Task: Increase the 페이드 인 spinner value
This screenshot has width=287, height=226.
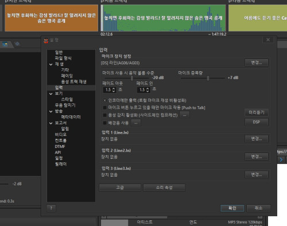Action: (148, 88)
